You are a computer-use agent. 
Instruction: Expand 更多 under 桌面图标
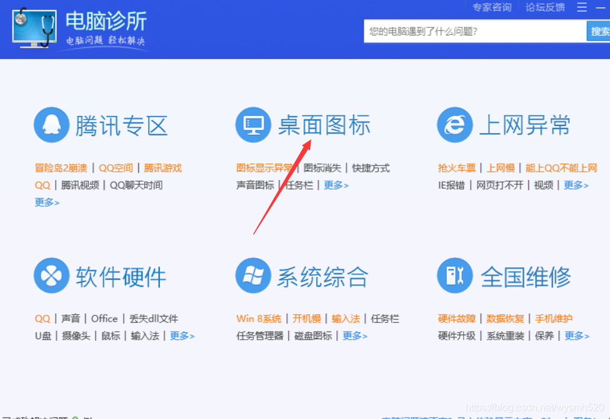coord(336,185)
